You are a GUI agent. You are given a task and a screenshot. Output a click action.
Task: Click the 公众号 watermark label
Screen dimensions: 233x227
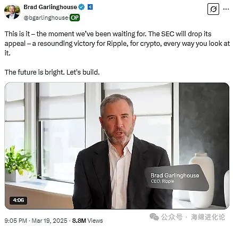pyautogui.click(x=172, y=217)
